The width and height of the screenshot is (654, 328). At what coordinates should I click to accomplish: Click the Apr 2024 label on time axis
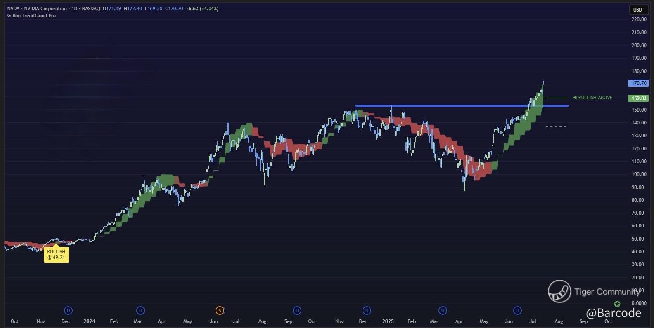coord(161,321)
